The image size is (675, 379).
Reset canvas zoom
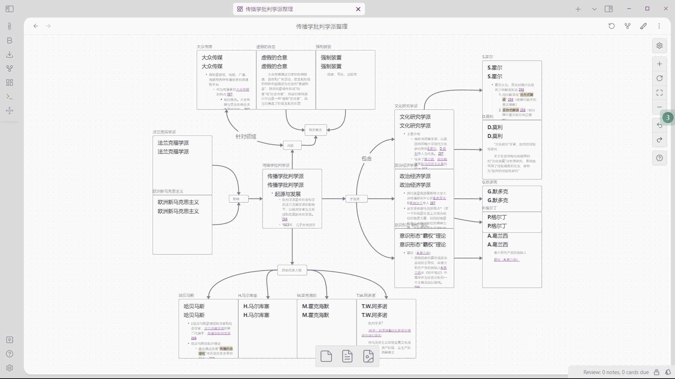pyautogui.click(x=660, y=78)
